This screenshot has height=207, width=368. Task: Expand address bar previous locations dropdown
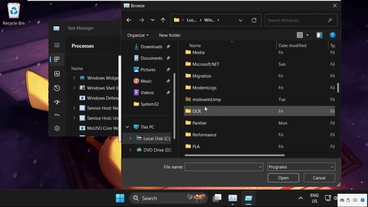tap(240, 21)
